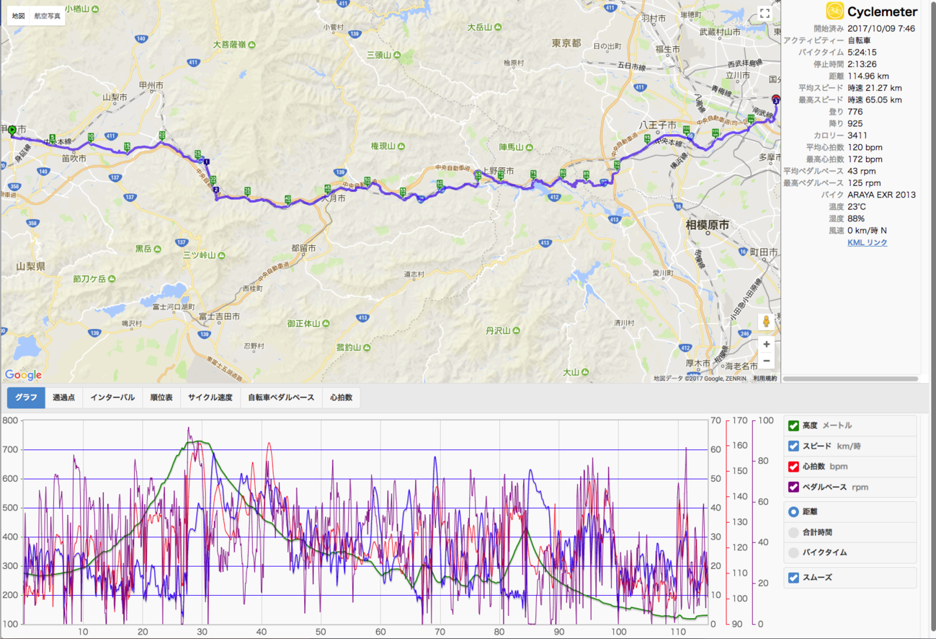Zoom out on the map
The width and height of the screenshot is (936, 639).
point(767,361)
